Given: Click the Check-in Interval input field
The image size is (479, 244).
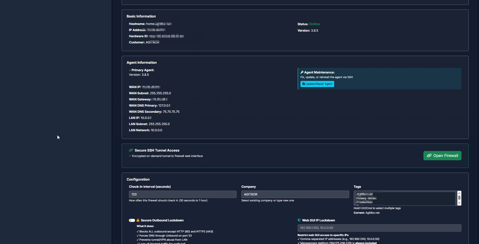Looking at the screenshot, I should click(x=183, y=194).
